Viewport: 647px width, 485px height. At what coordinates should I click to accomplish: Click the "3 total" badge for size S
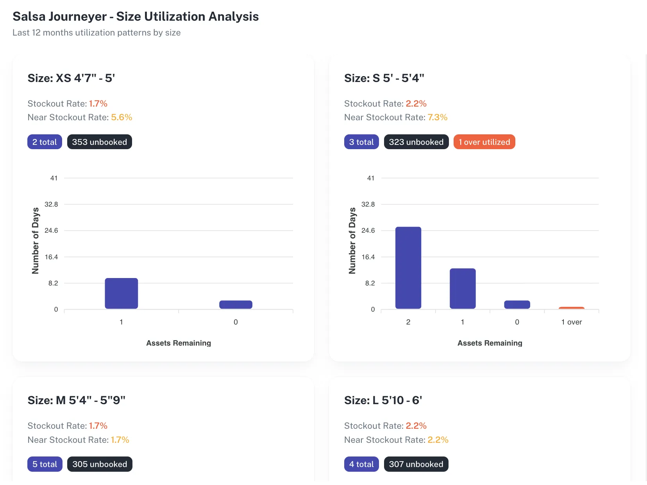pyautogui.click(x=361, y=142)
